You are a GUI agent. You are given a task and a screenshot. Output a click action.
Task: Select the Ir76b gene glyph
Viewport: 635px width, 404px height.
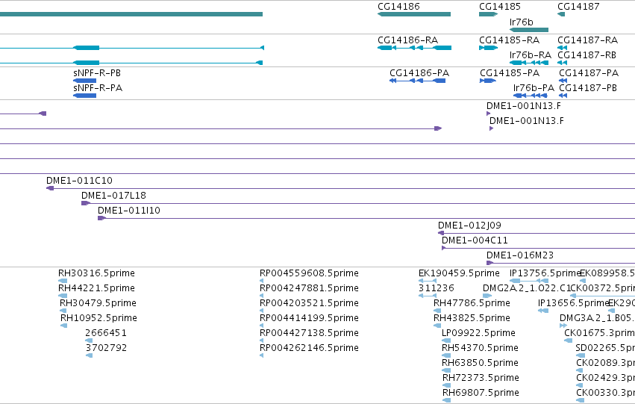click(529, 30)
